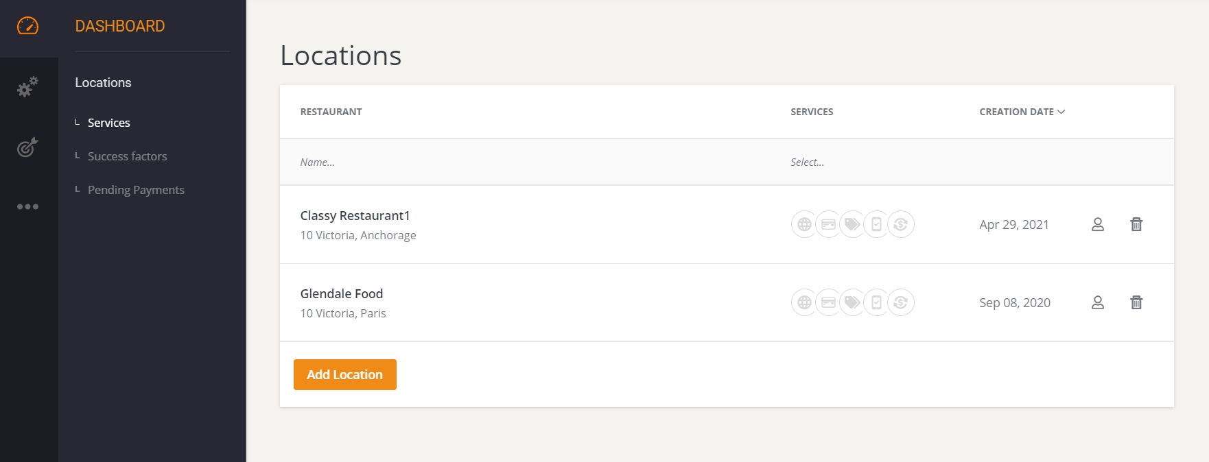Click tag service icon for Classy Restaurant1
The width and height of the screenshot is (1209, 462).
(852, 224)
